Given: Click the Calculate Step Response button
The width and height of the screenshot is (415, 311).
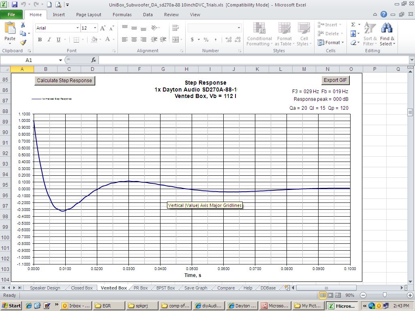Looking at the screenshot, I should point(64,81).
